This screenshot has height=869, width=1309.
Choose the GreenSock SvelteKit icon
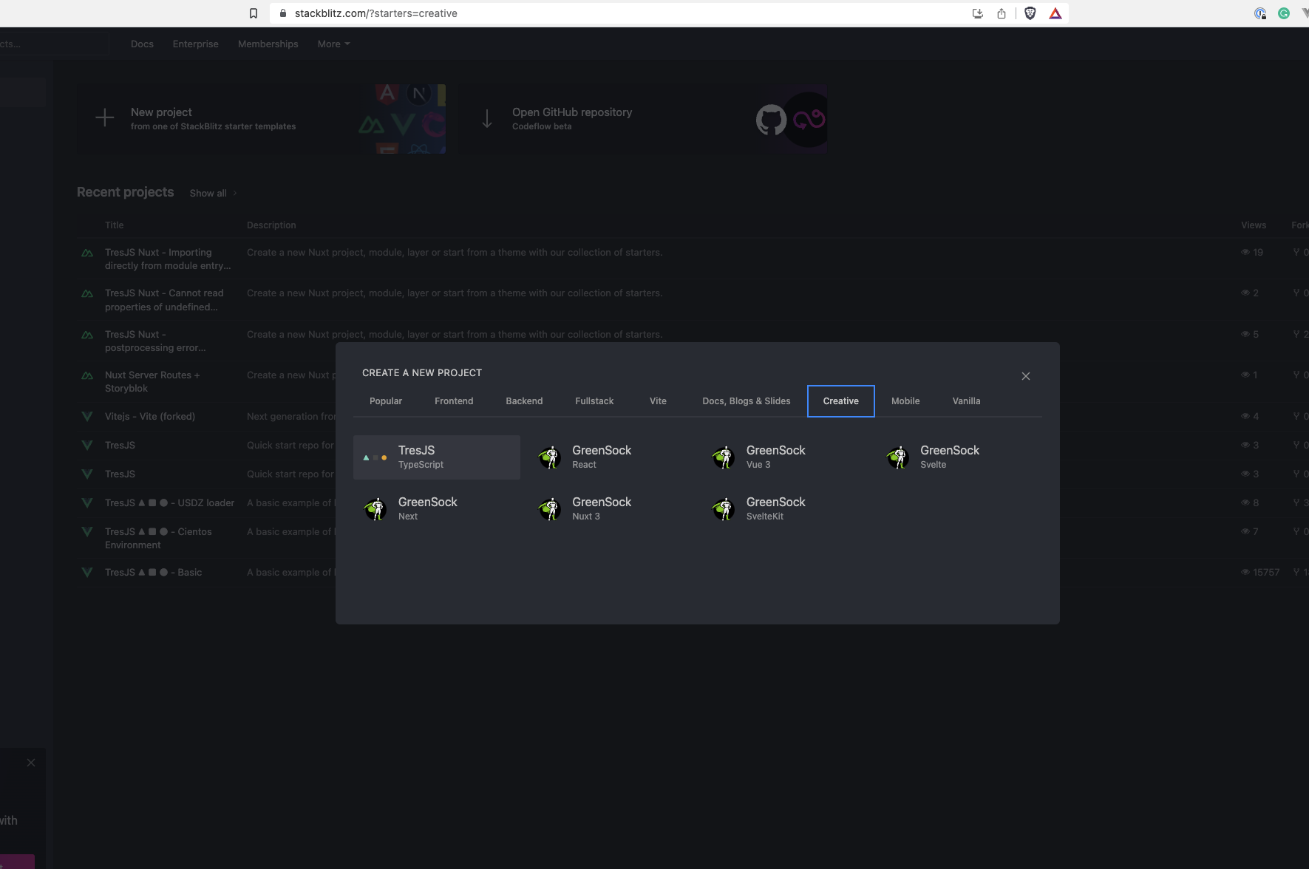click(x=723, y=509)
